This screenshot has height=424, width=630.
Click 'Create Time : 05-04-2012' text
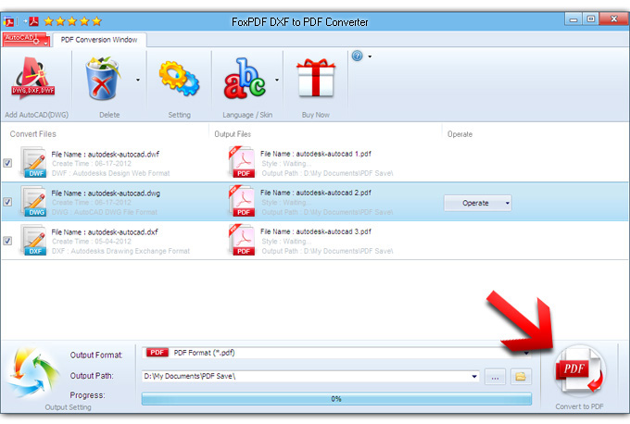click(92, 242)
